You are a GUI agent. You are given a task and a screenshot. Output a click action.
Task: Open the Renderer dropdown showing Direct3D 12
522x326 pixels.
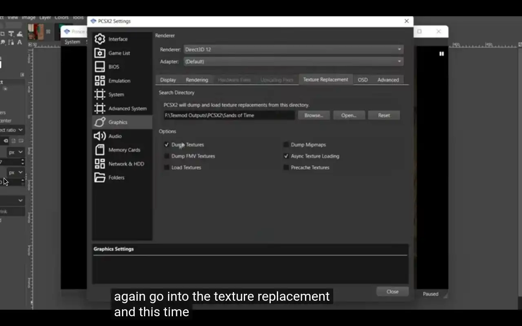[293, 49]
